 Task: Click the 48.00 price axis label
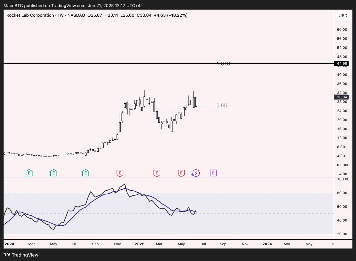pyautogui.click(x=342, y=57)
